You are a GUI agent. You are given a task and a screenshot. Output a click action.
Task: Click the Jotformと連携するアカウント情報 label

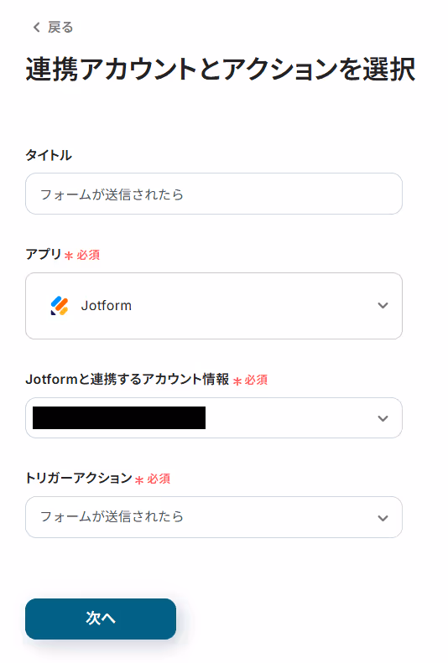[128, 379]
